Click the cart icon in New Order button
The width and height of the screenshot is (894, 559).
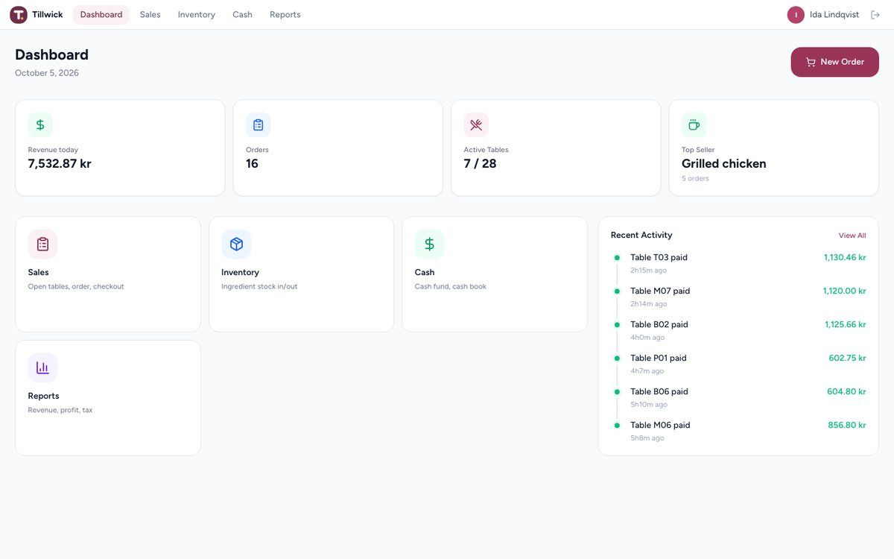tap(811, 62)
